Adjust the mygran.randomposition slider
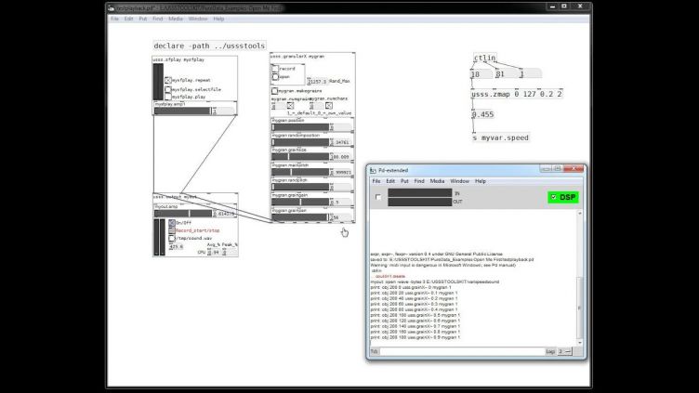The width and height of the screenshot is (699, 393). click(x=300, y=142)
